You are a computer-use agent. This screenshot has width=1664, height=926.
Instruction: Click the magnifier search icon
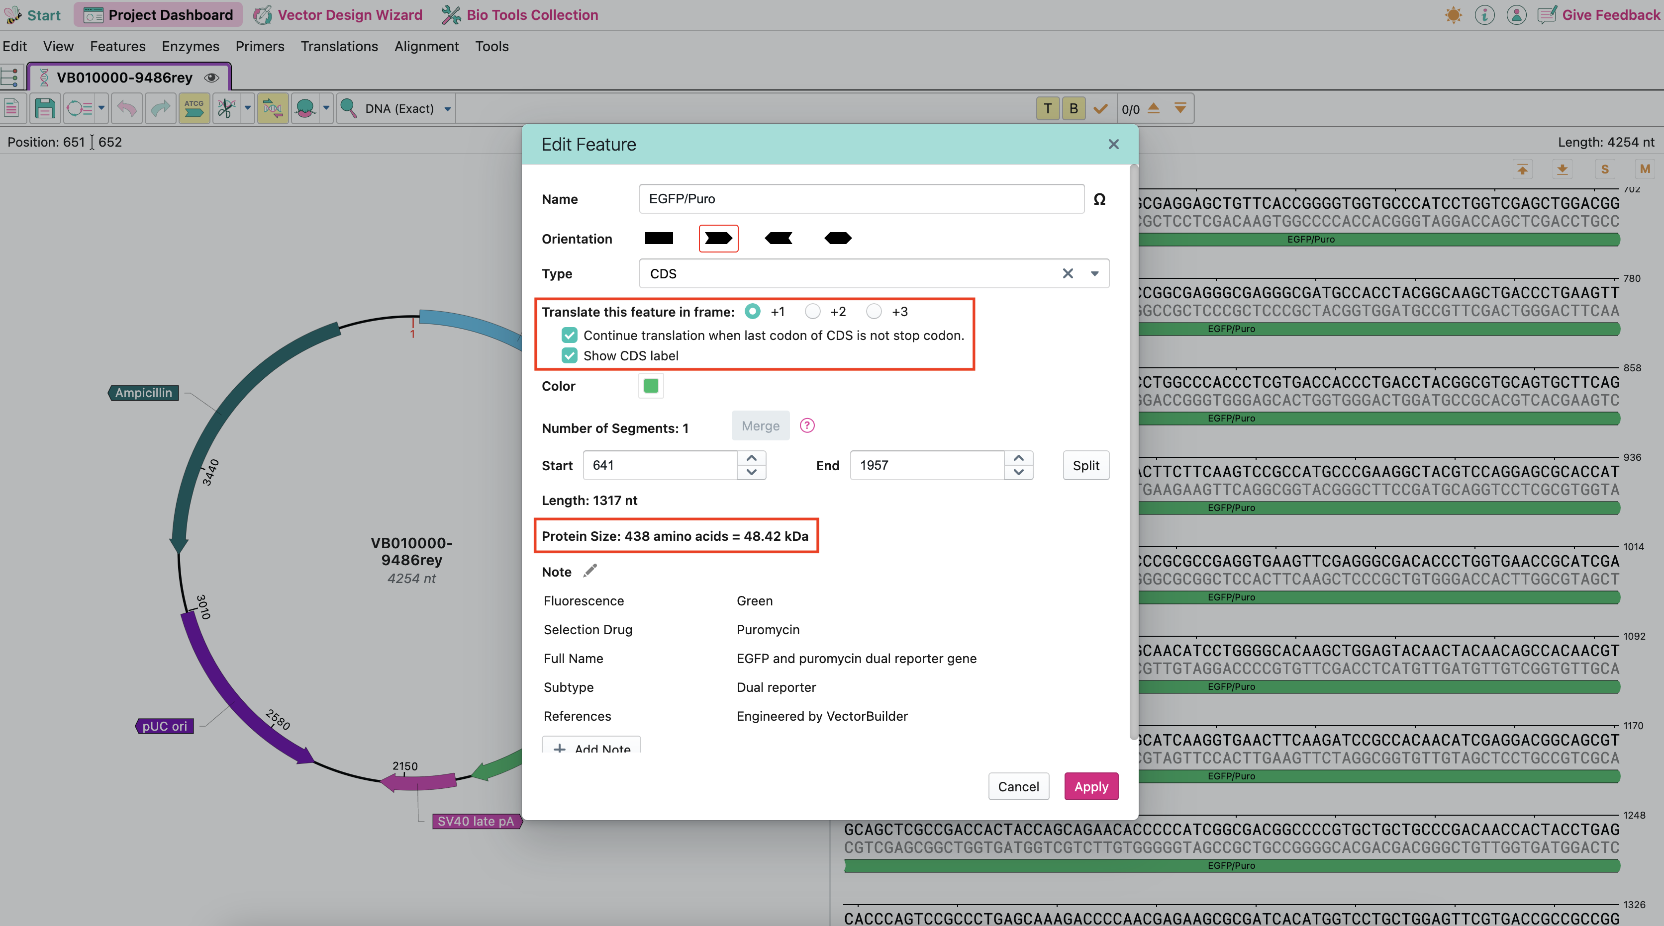coord(349,108)
